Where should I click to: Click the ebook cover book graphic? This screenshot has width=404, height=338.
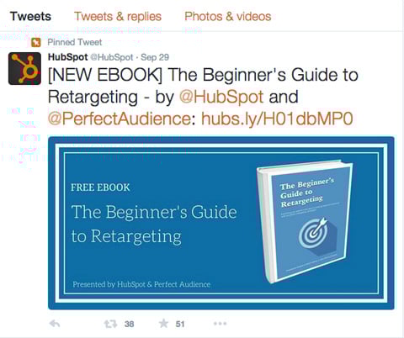(305, 221)
